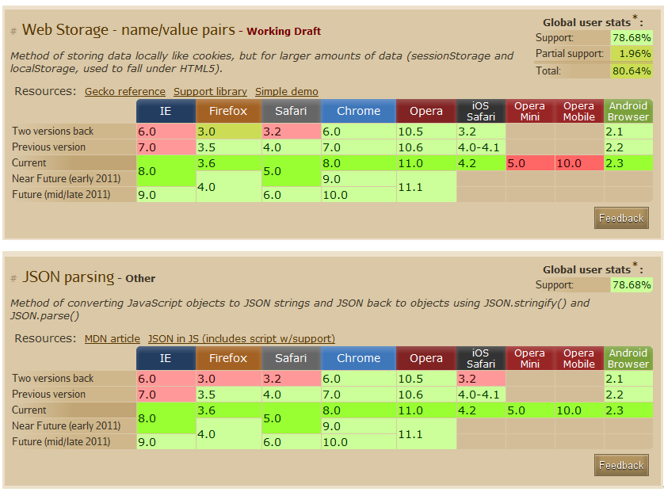Select the IE column header in Web Storage table
Viewport: 664px width, 492px height.
pyautogui.click(x=166, y=111)
